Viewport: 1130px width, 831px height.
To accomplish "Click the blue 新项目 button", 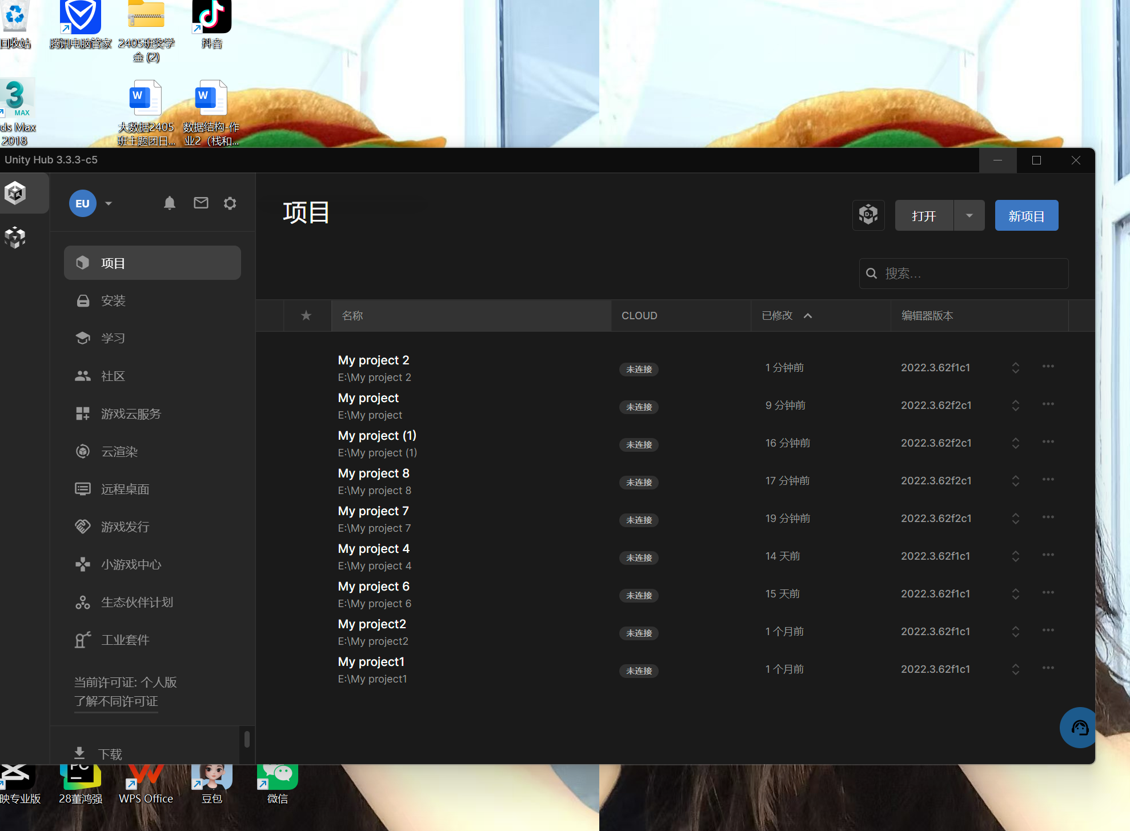I will point(1026,215).
